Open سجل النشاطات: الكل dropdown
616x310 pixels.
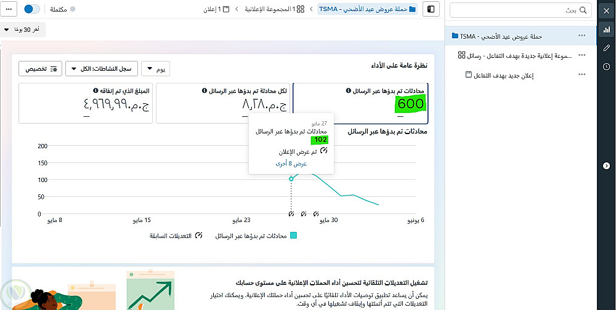pyautogui.click(x=101, y=69)
